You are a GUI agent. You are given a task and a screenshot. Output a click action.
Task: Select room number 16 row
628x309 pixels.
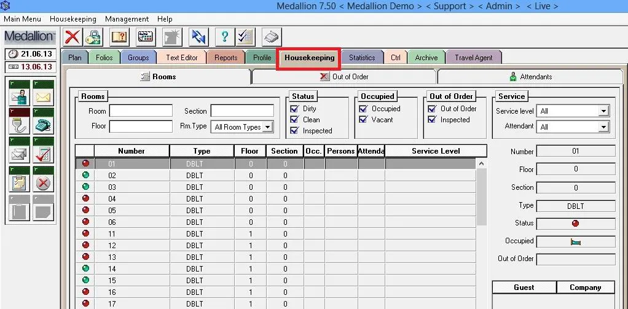pos(275,292)
